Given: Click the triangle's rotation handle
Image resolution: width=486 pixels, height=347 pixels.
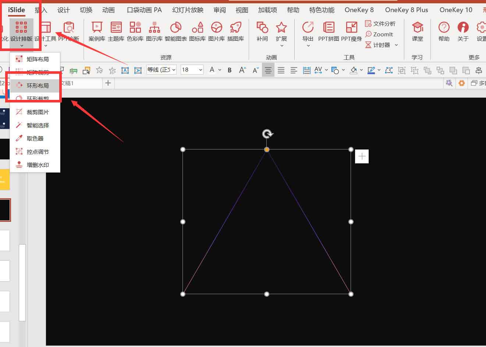Looking at the screenshot, I should coord(267,134).
